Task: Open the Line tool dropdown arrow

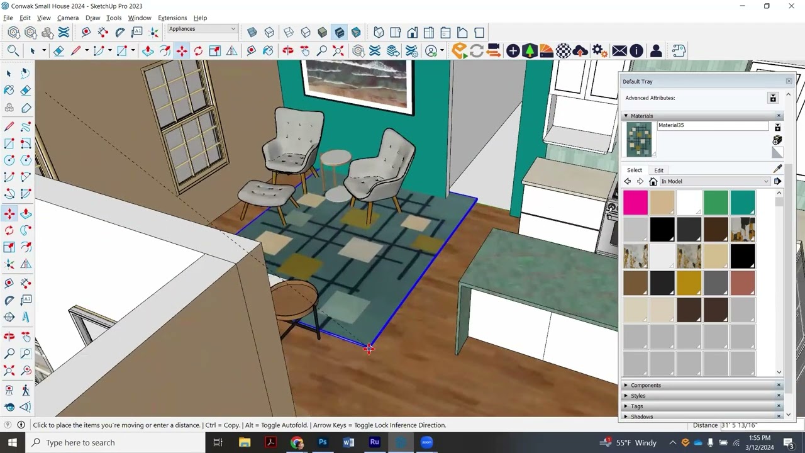Action: [87, 51]
